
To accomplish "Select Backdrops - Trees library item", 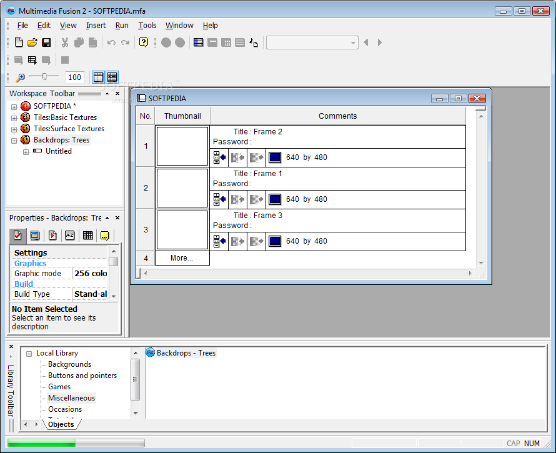I will click(181, 353).
